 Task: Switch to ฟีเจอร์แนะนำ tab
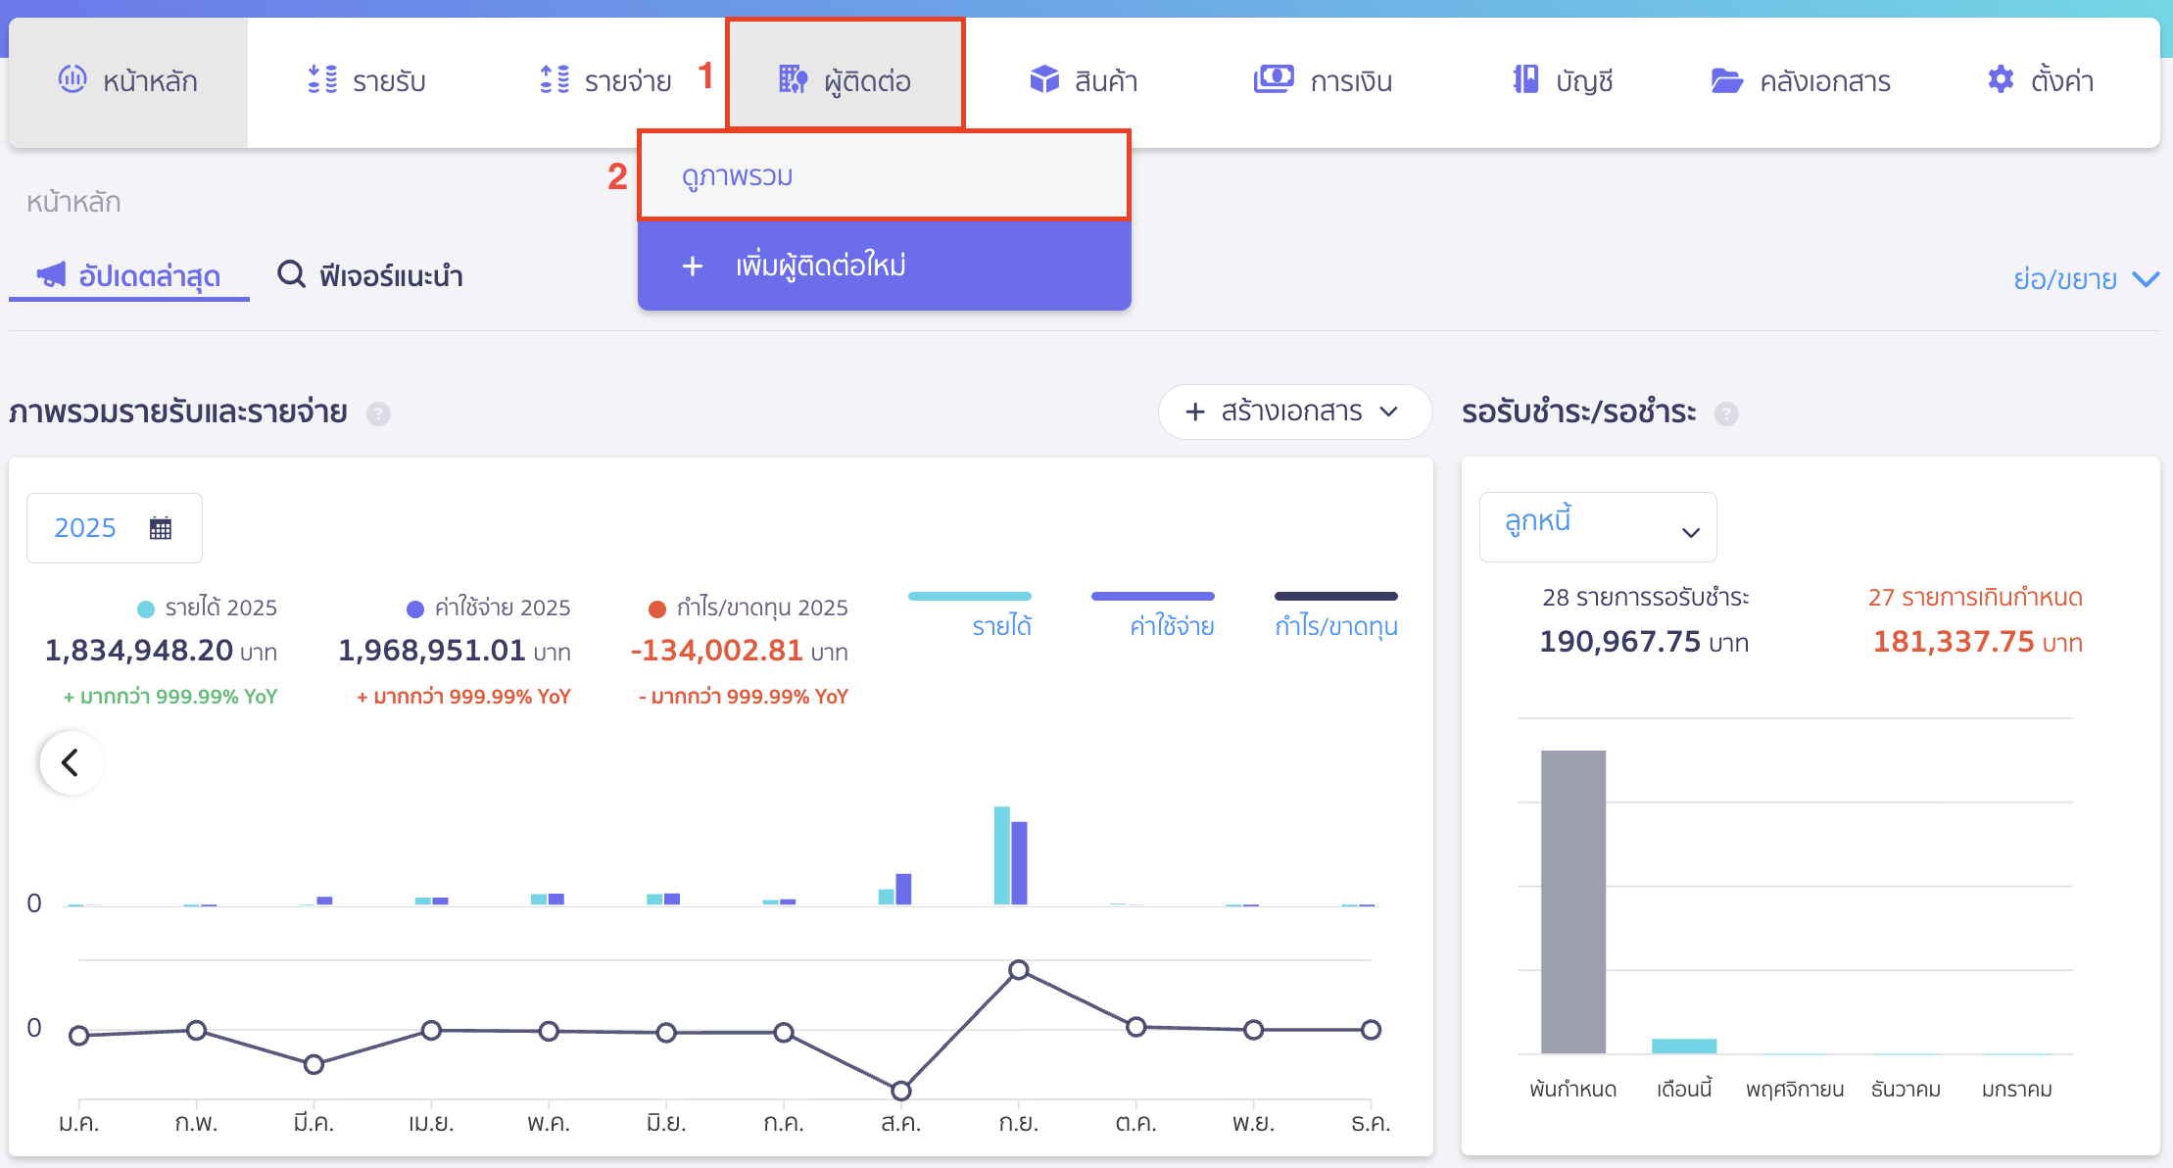[x=370, y=275]
